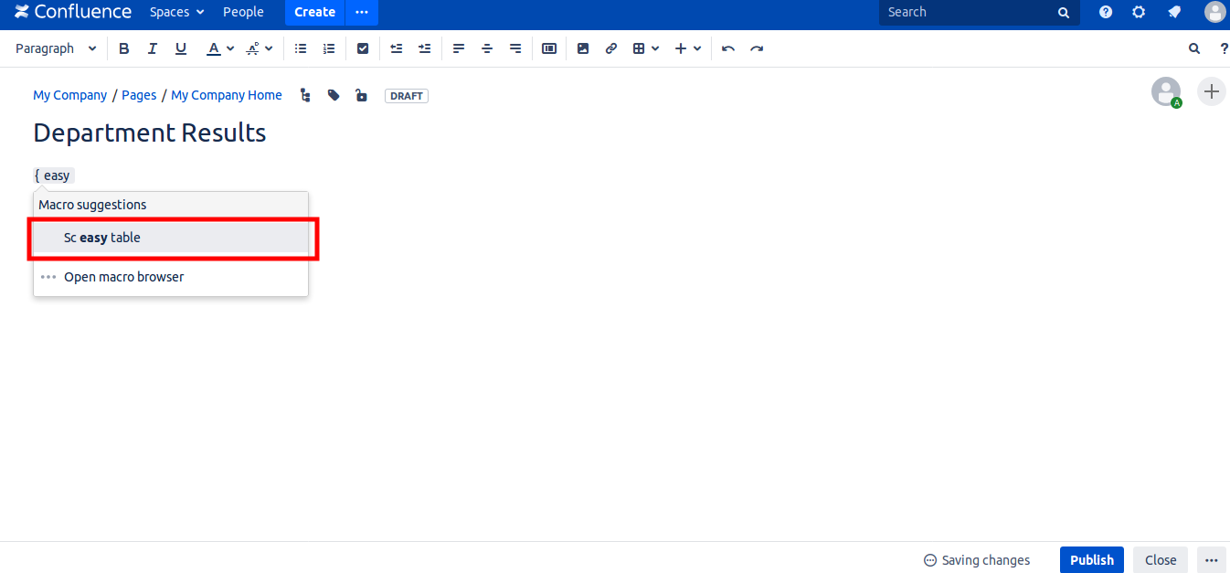Publish the page
Image resolution: width=1230 pixels, height=573 pixels.
click(1091, 560)
